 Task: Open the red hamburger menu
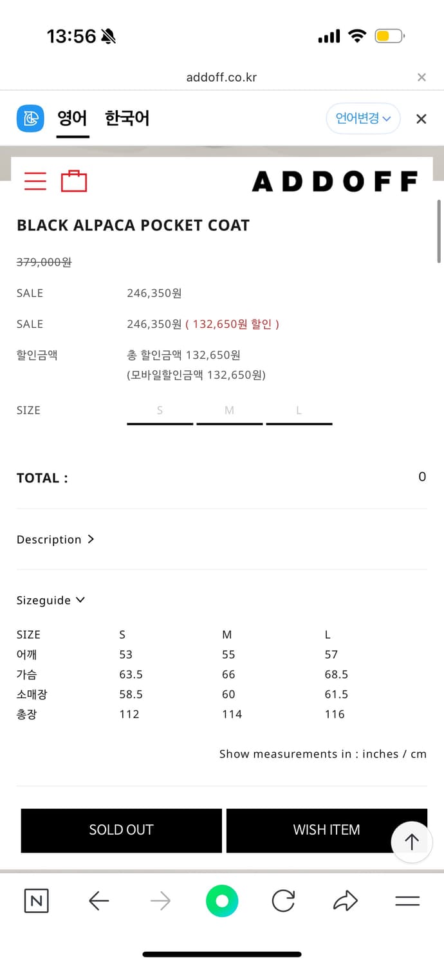pyautogui.click(x=35, y=181)
